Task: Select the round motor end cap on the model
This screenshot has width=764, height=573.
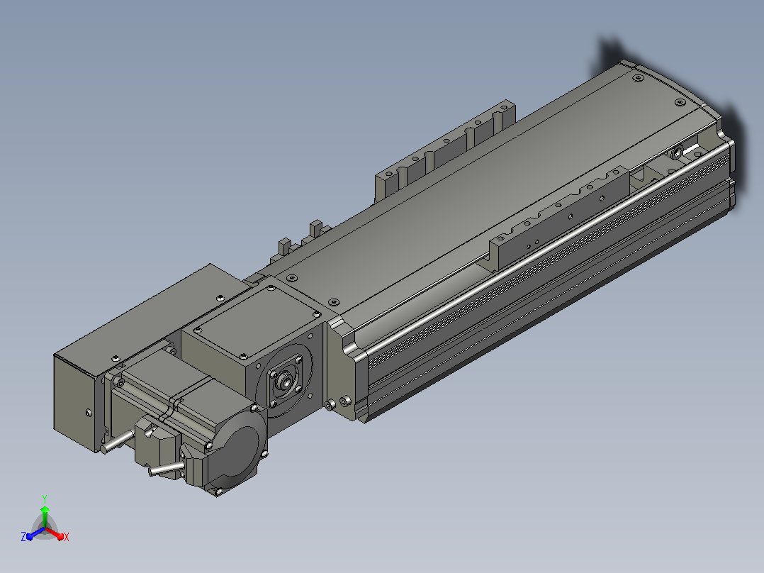Action: [238, 450]
